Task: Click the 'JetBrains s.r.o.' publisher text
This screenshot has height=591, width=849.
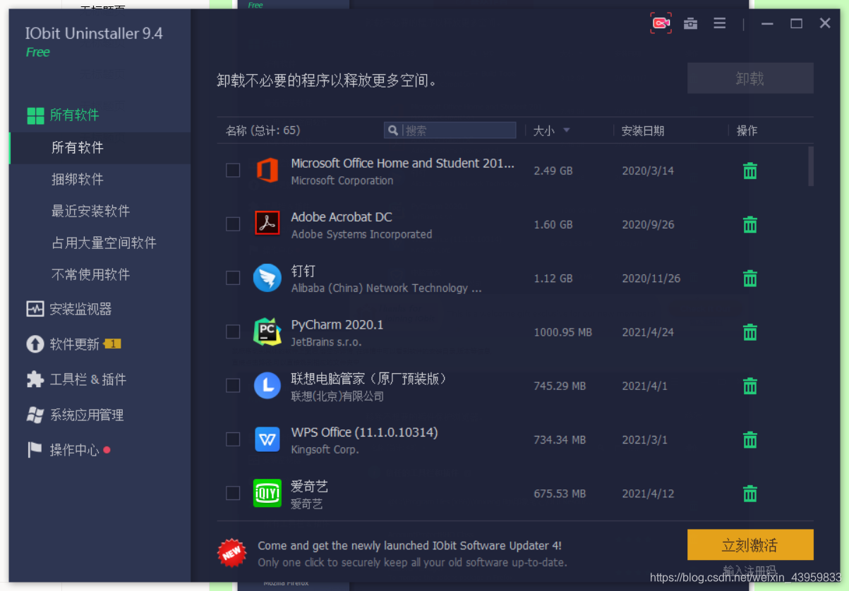Action: pyautogui.click(x=326, y=342)
